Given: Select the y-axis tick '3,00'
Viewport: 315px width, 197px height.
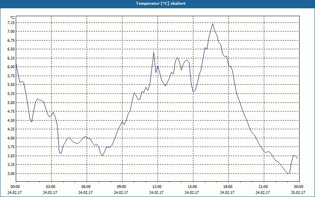Looking at the screenshot, I should point(11,174).
